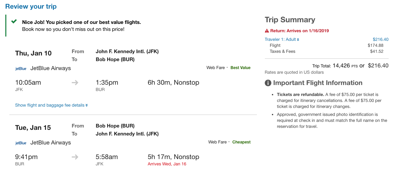Click the green checkmark icon
The height and width of the screenshot is (175, 398).
[x=14, y=22]
